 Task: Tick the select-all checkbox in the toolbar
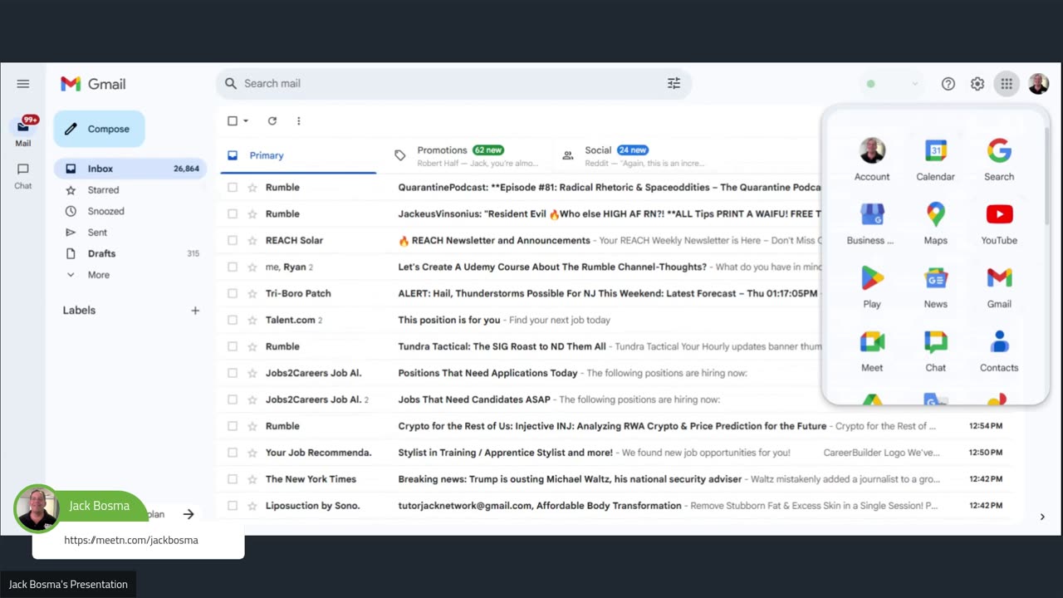pos(233,120)
